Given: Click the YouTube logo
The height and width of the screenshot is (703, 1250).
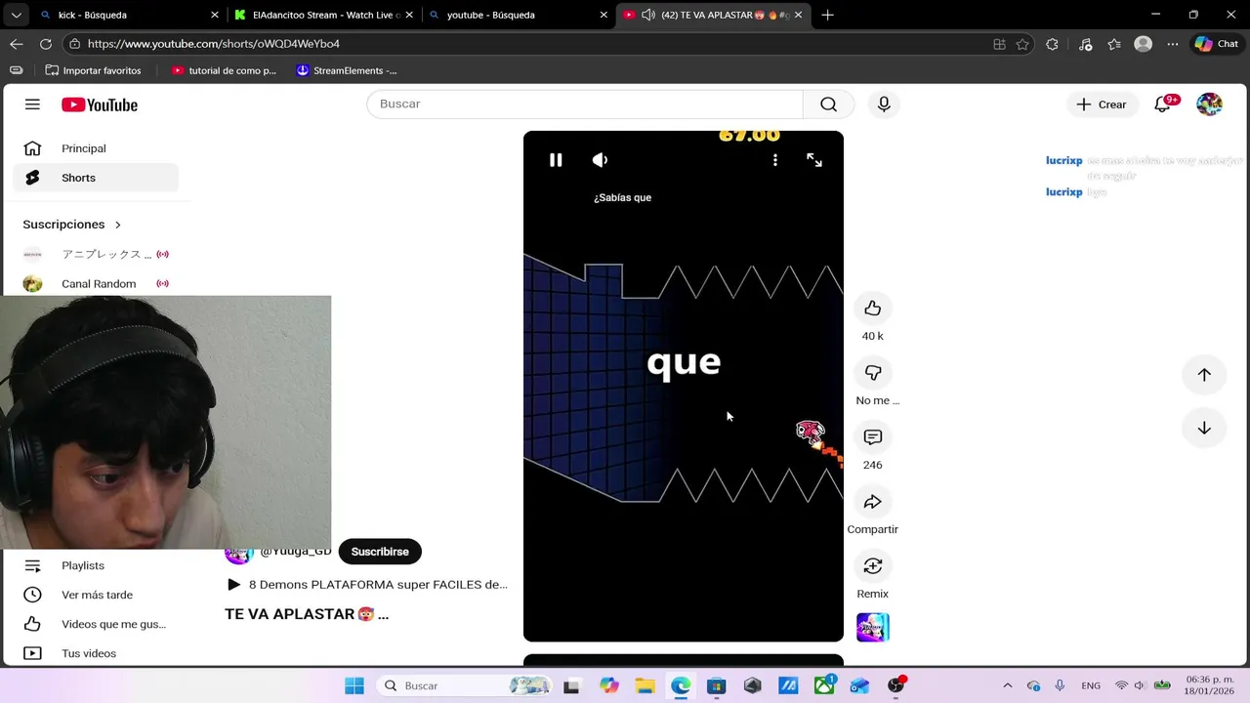Looking at the screenshot, I should [x=100, y=104].
